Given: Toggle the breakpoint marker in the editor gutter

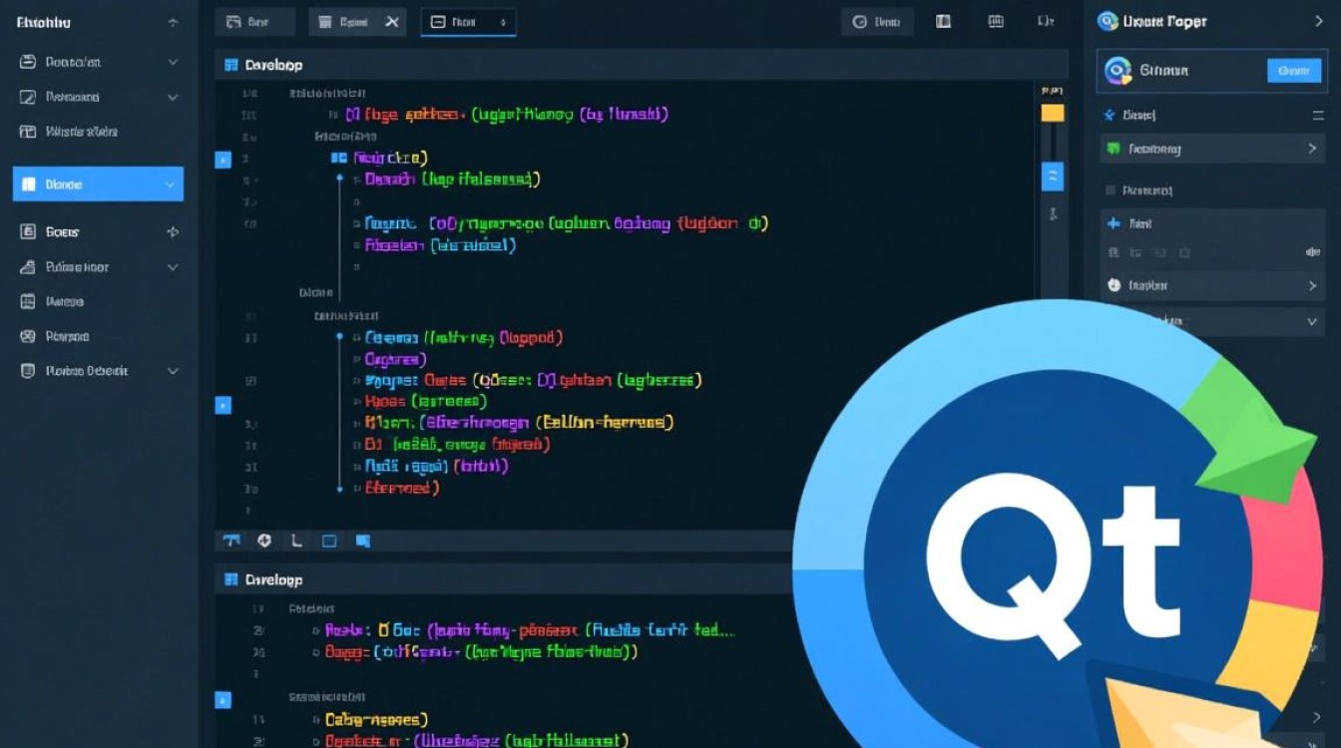Looking at the screenshot, I should click(x=223, y=157).
